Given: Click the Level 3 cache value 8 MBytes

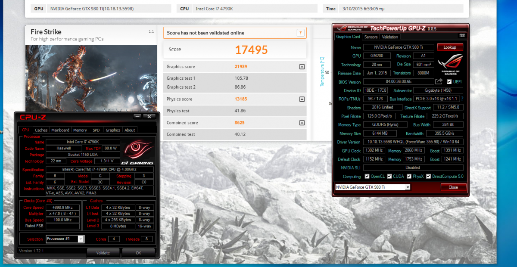Looking at the screenshot, I should 119,226.
